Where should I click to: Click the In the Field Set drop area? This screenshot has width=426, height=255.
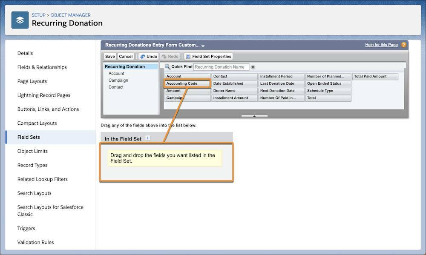167,162
